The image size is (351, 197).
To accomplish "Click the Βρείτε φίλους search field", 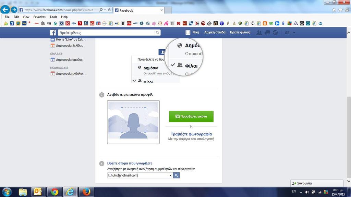I will 107,32.
